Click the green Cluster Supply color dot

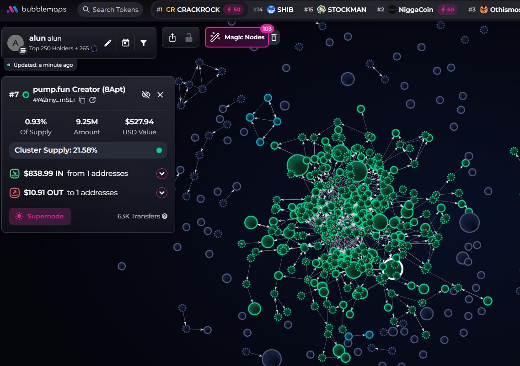coord(159,150)
